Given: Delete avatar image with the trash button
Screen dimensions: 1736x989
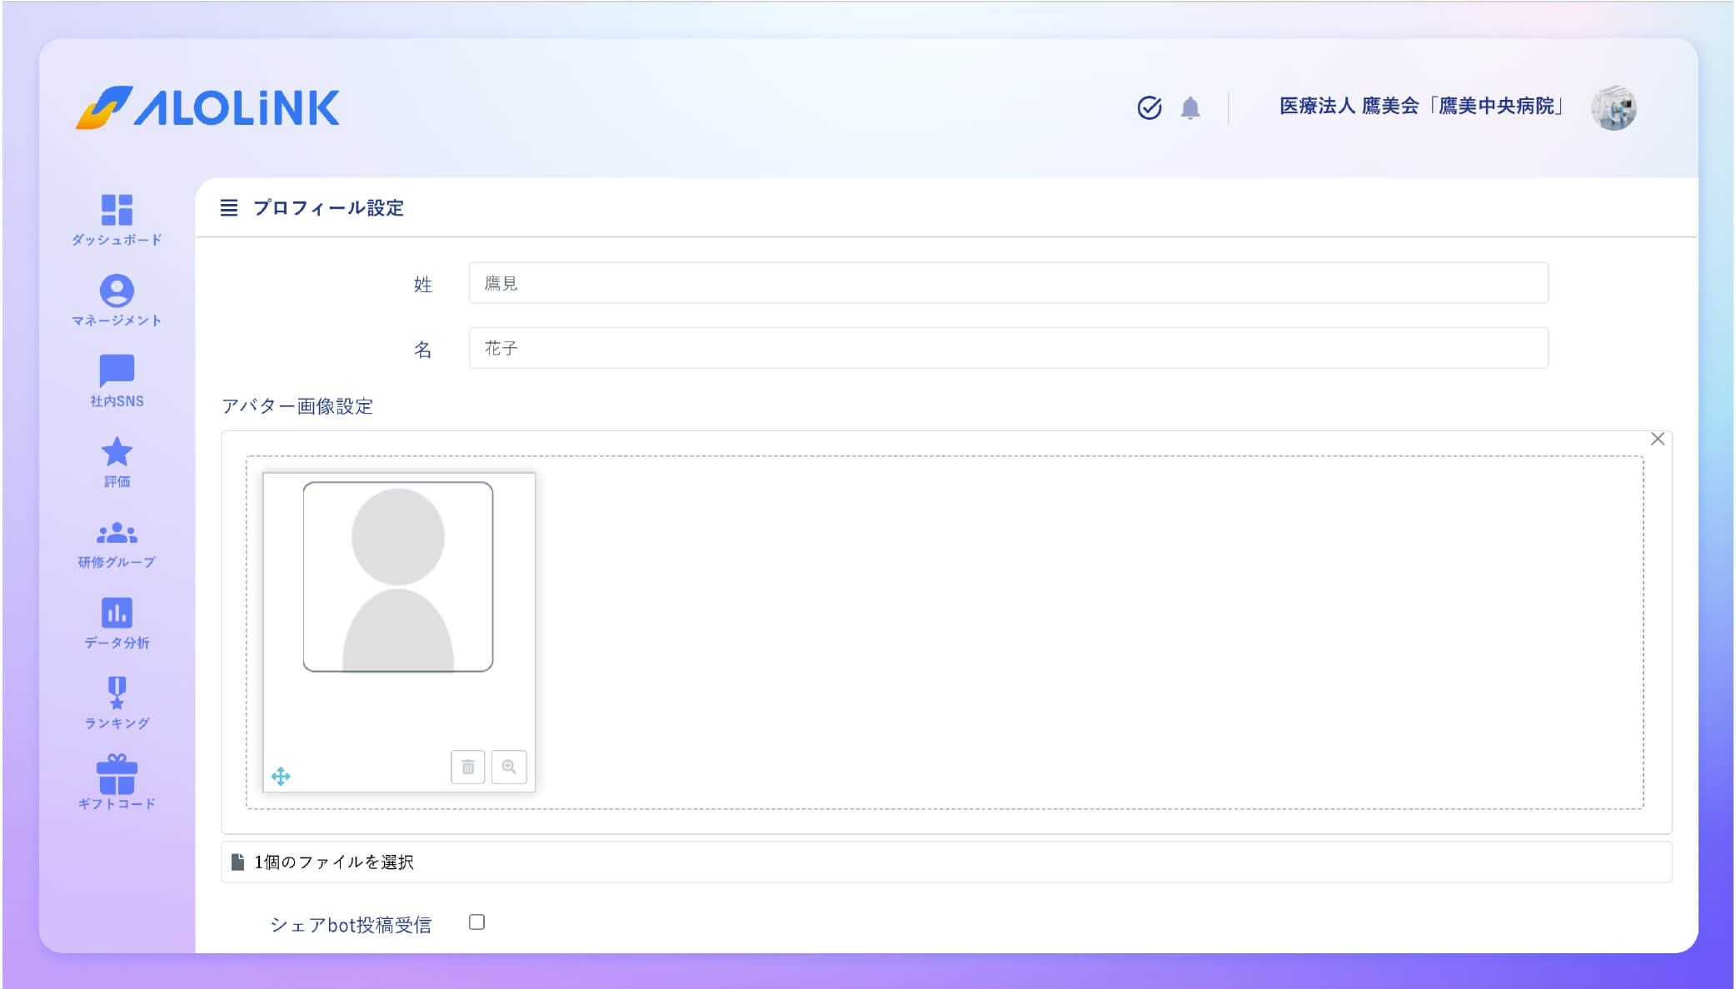Looking at the screenshot, I should tap(468, 767).
